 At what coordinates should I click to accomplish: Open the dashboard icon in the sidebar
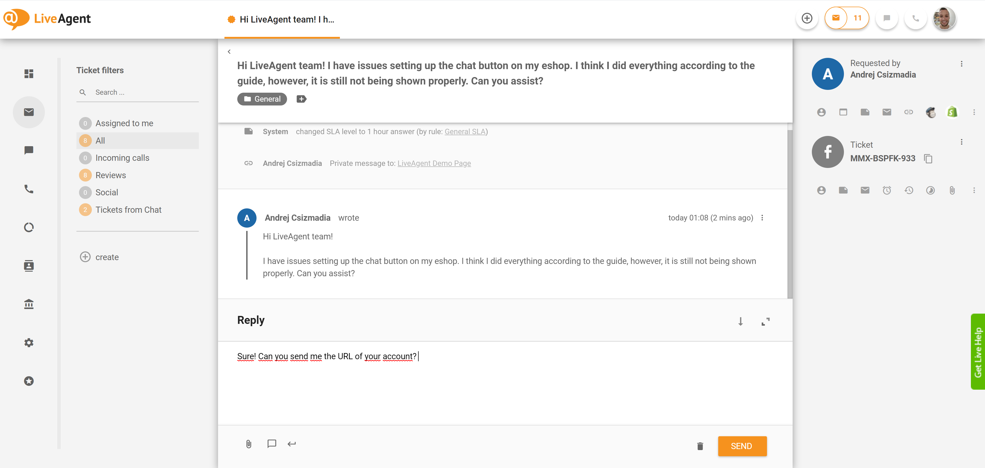coord(29,73)
